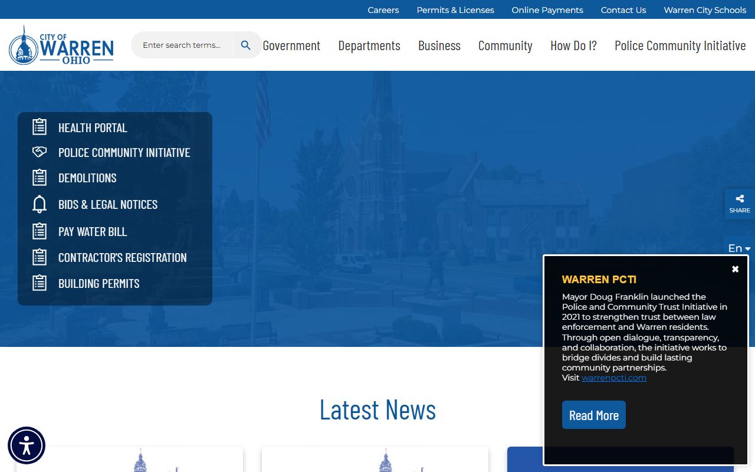Open the Online Payments link
The height and width of the screenshot is (472, 755).
point(547,10)
